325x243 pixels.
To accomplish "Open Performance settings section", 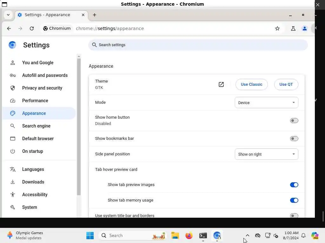I will click(39, 101).
